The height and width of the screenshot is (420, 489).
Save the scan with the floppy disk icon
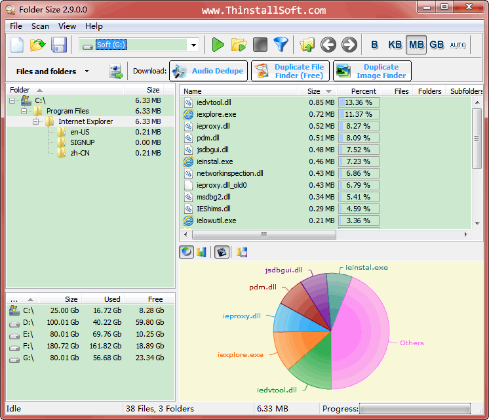(58, 45)
